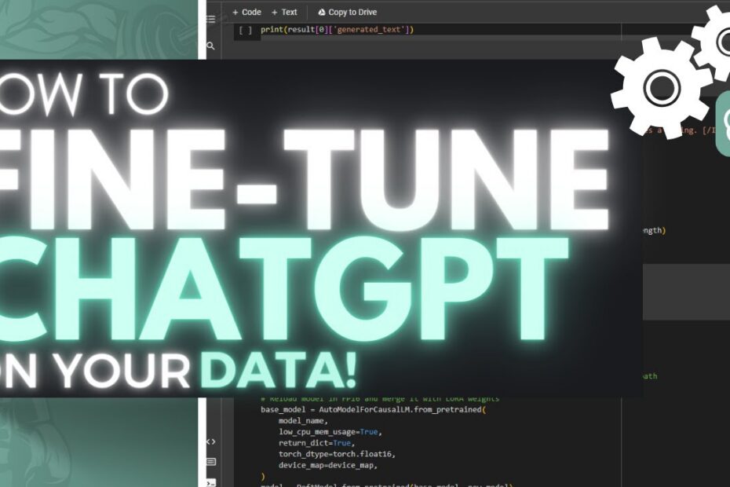Click the line 'base_model = AutoModelForCausalLM.from_pretrained('
730x487 pixels.
(374, 410)
